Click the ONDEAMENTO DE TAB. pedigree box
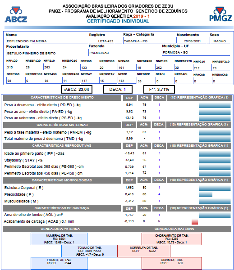This screenshot has width=234, height=270. point(172,239)
